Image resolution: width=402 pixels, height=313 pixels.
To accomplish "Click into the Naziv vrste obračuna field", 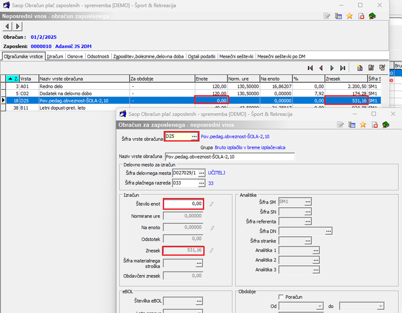I will (x=230, y=157).
